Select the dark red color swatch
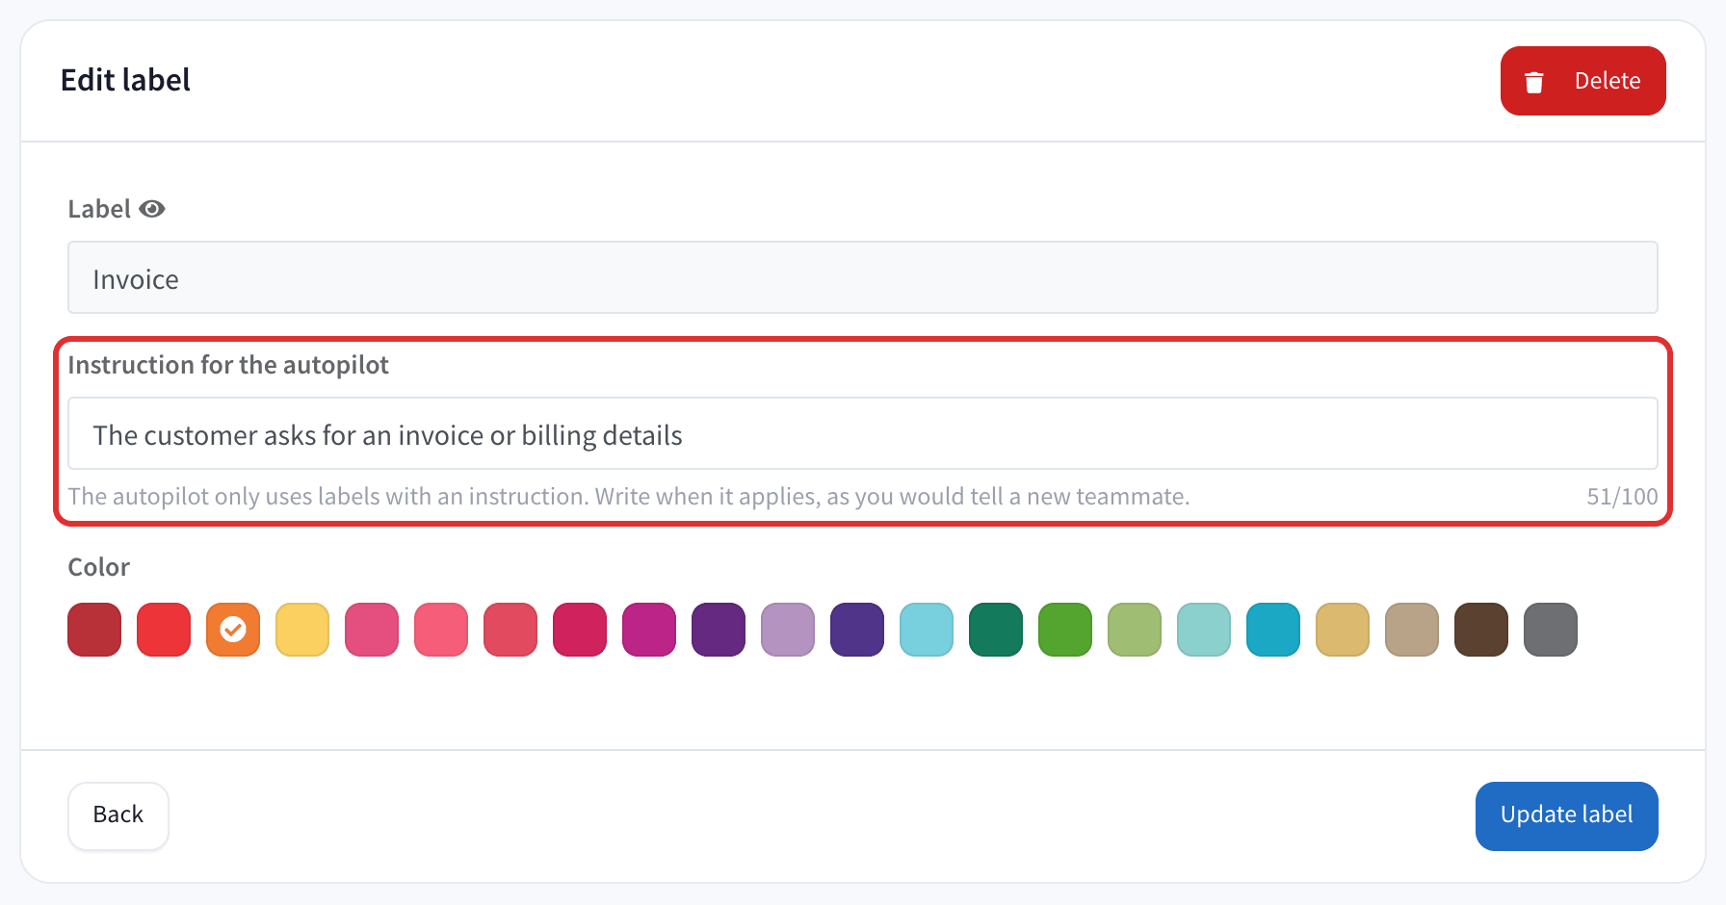This screenshot has width=1726, height=905. [94, 630]
